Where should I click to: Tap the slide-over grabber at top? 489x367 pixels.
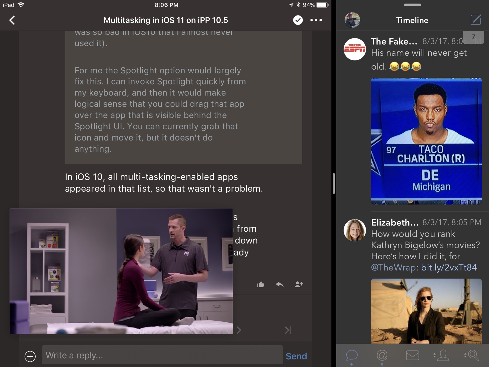click(x=412, y=5)
